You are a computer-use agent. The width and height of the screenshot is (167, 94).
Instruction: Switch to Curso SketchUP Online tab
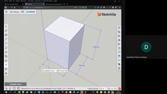[x=13, y=4]
